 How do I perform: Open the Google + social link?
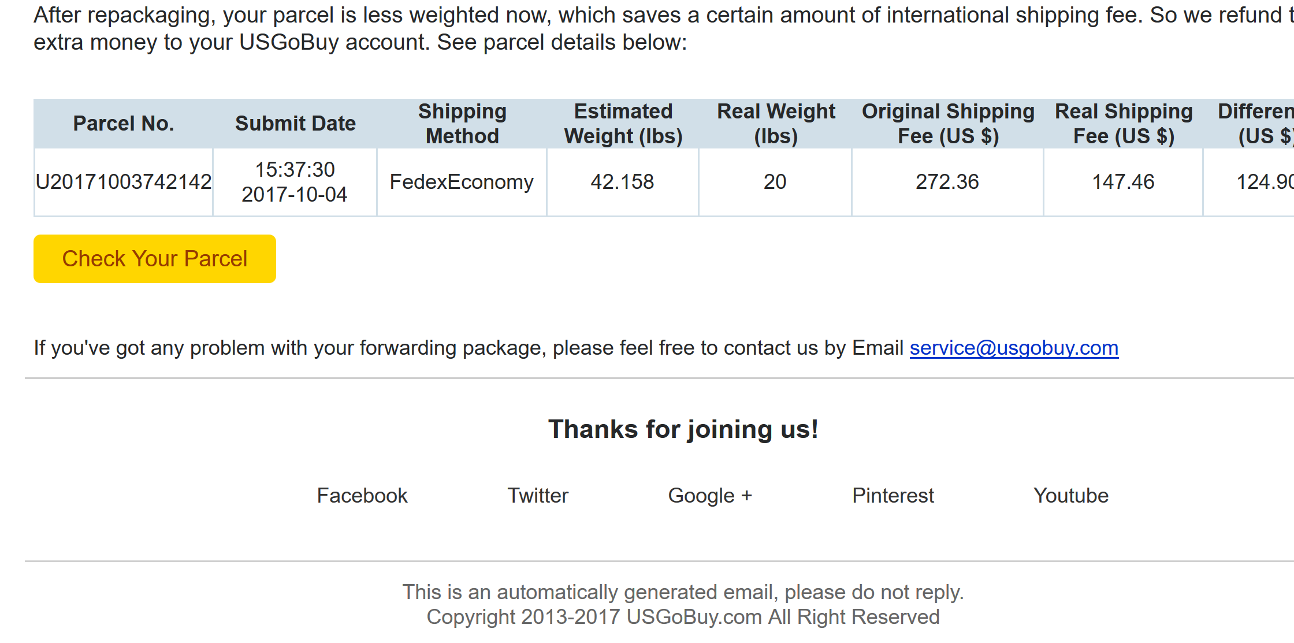(710, 496)
